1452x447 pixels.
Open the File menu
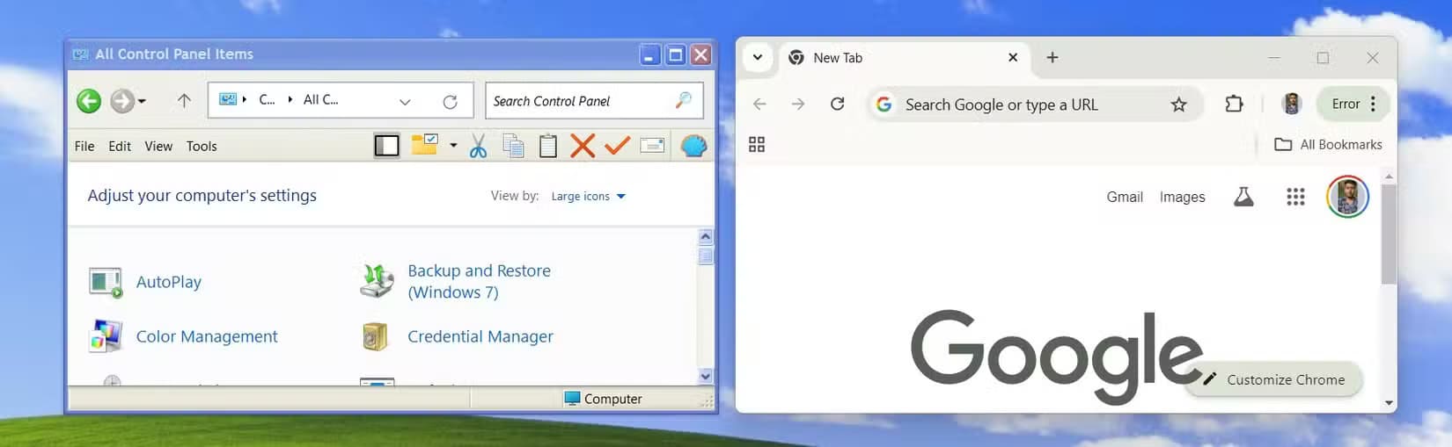tap(84, 146)
